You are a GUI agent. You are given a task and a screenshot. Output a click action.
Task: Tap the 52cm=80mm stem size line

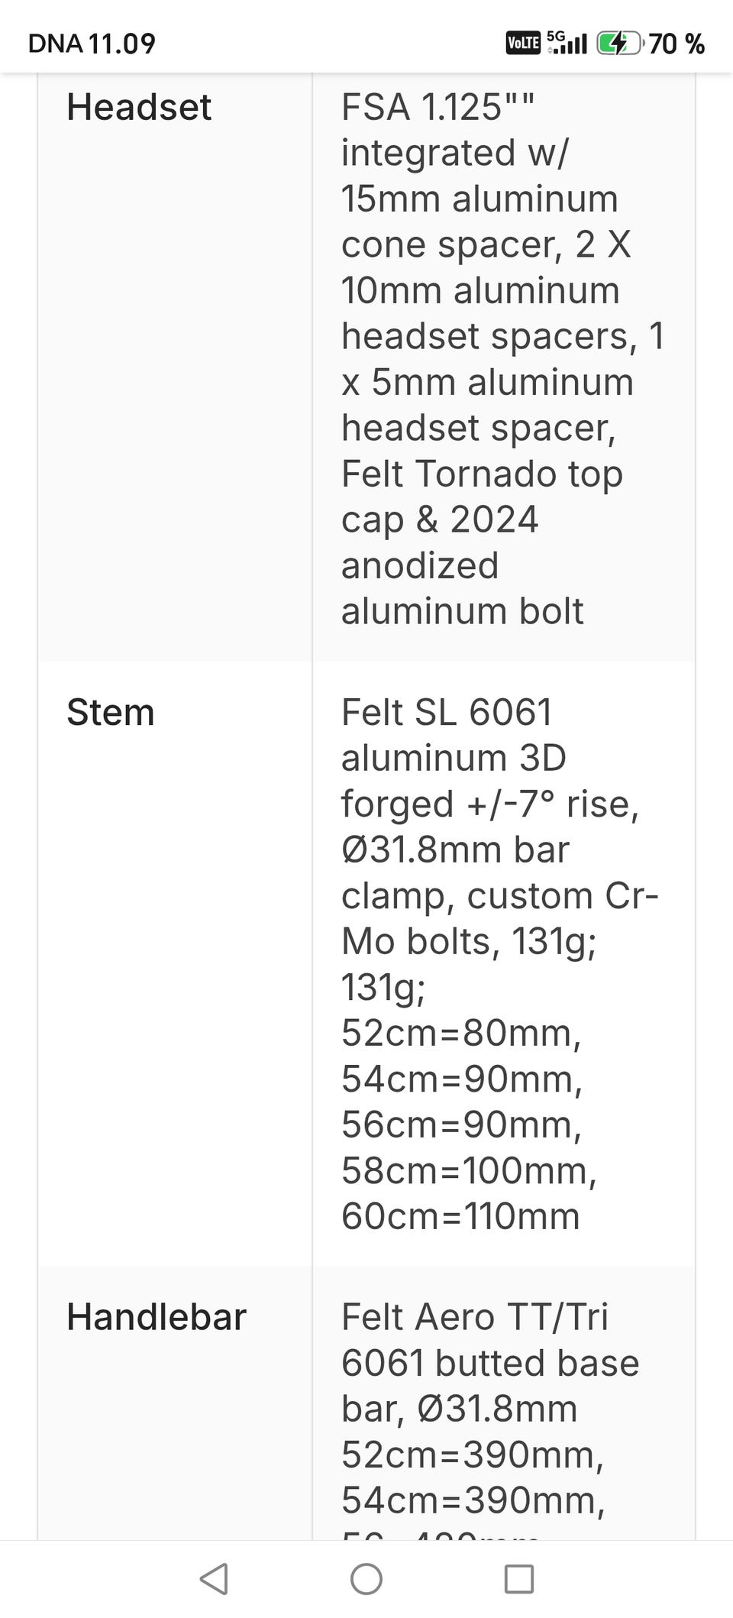[461, 1033]
